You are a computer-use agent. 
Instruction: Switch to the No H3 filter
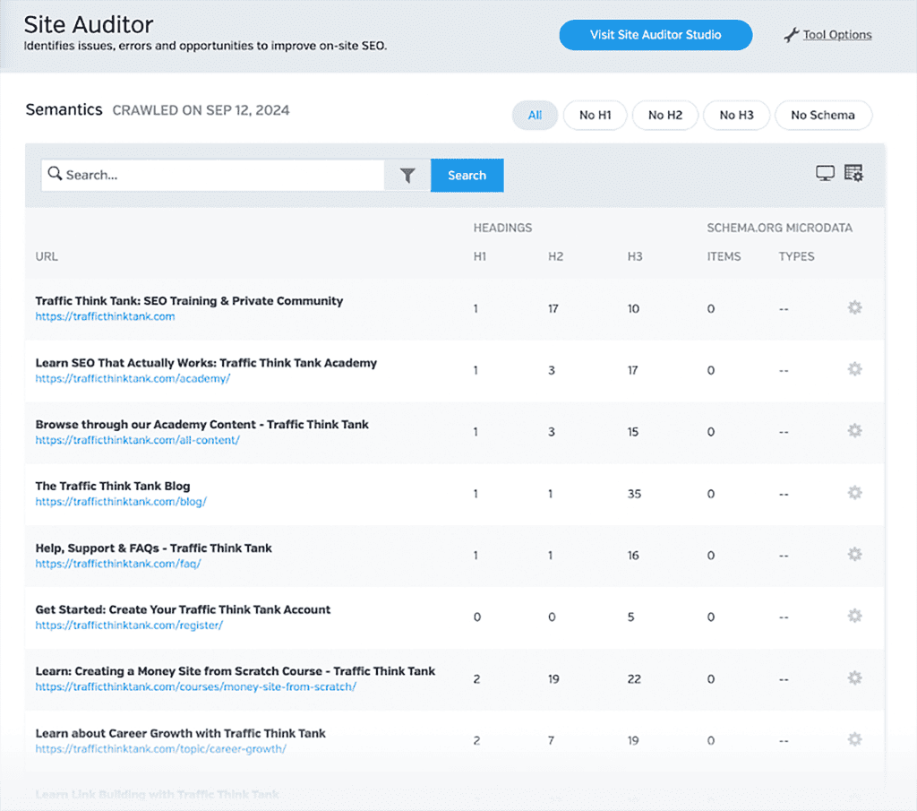(735, 115)
